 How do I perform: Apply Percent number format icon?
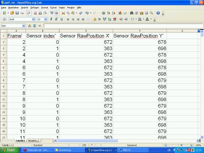pyautogui.click(x=100, y=19)
